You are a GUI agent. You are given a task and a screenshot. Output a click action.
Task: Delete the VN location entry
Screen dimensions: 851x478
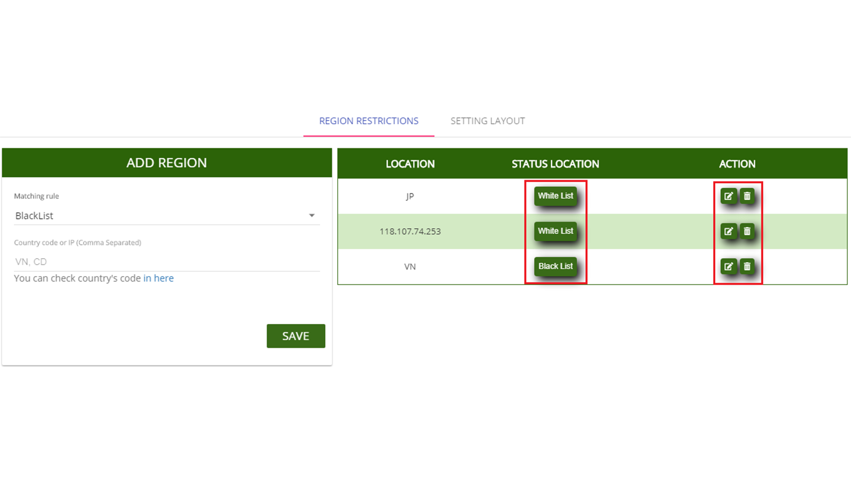point(747,266)
